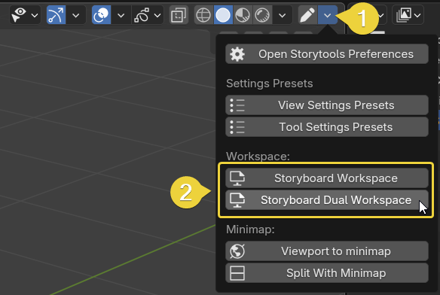
Task: Expand the Grease Pencil overlays dropdown arrow
Action: click(x=157, y=15)
